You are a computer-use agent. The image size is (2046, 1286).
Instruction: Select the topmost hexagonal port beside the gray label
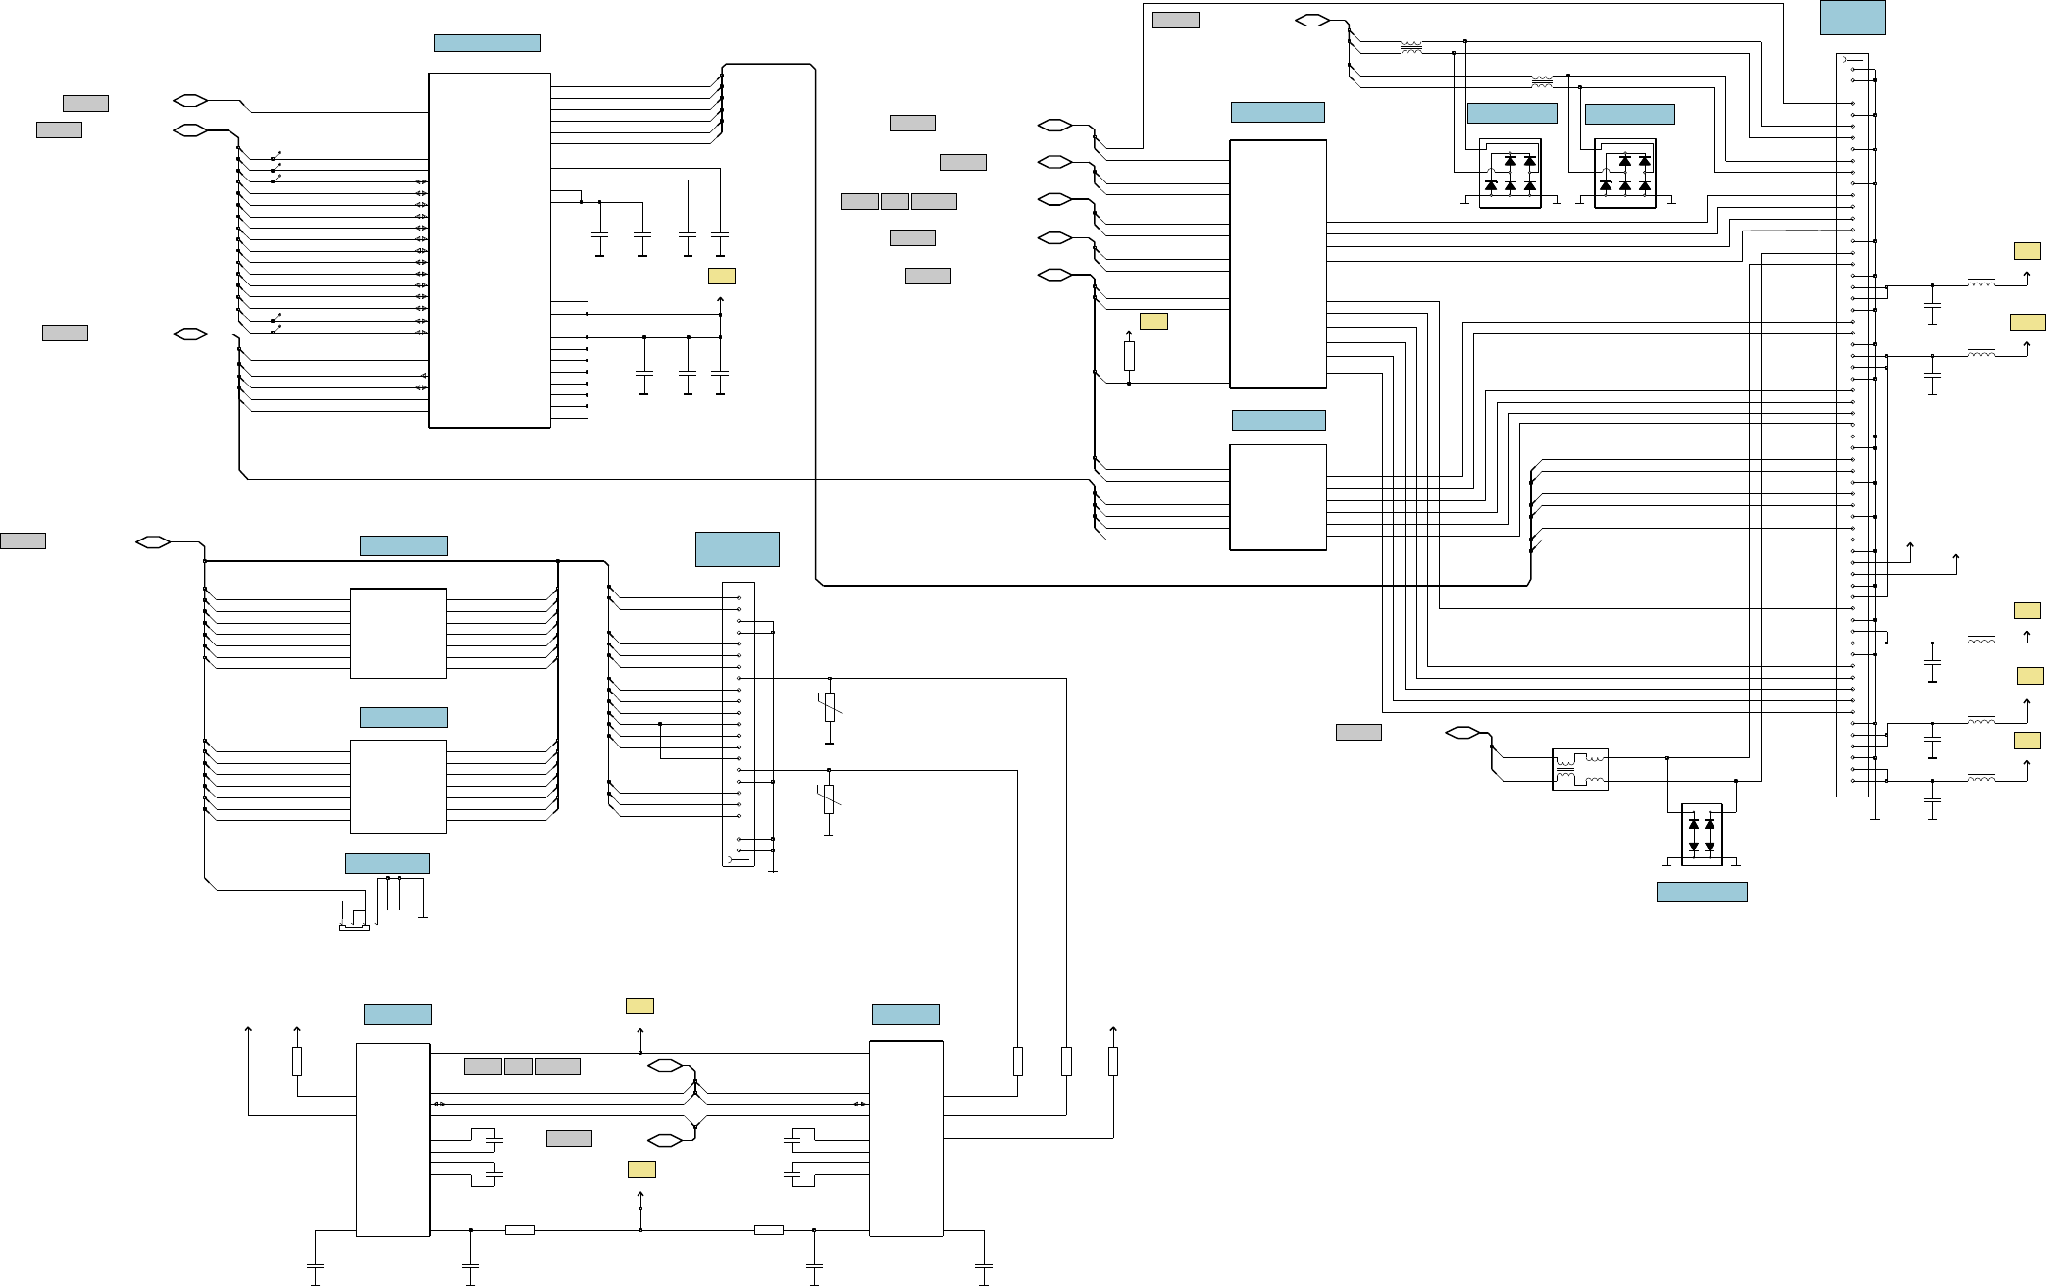[x=1312, y=20]
